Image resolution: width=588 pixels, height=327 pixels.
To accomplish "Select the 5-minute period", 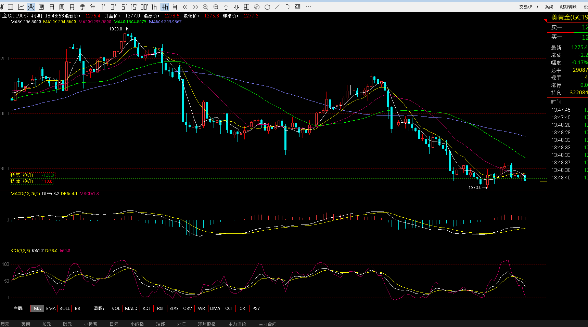I will tap(124, 7).
